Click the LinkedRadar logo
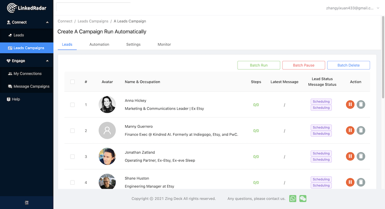Image resolution: width=385 pixels, height=209 pixels. pyautogui.click(x=27, y=8)
